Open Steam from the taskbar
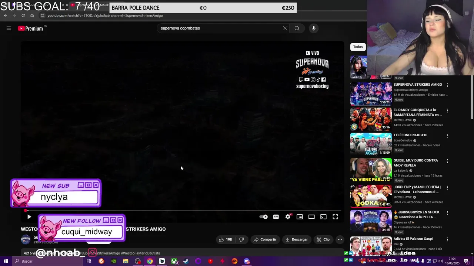The height and width of the screenshot is (266, 474). pyautogui.click(x=186, y=261)
